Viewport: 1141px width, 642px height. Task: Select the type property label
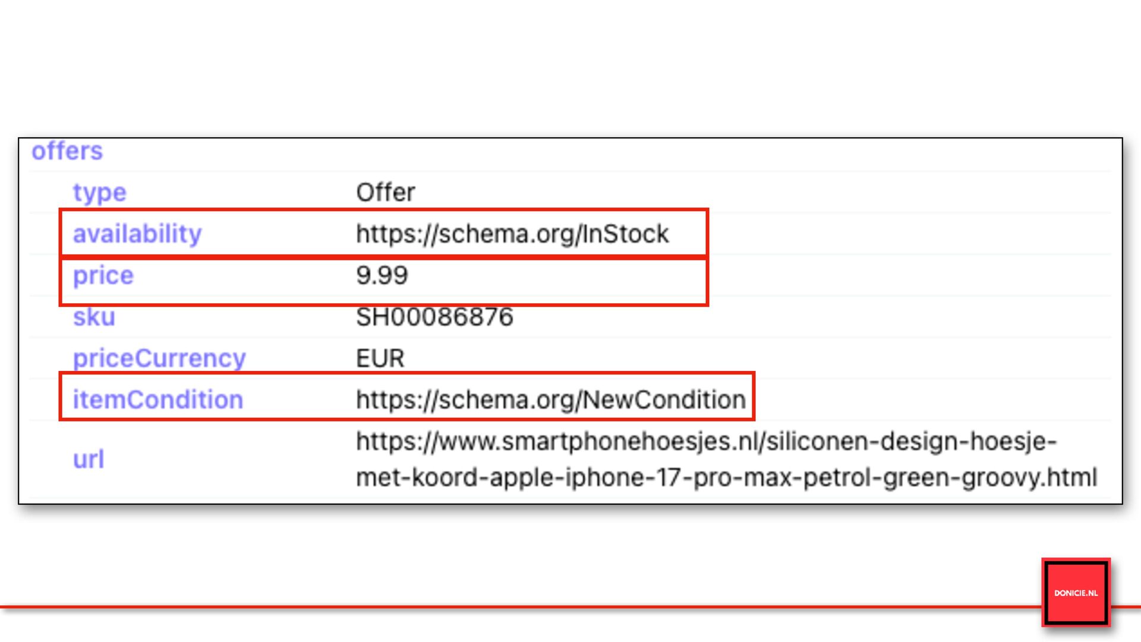(99, 193)
